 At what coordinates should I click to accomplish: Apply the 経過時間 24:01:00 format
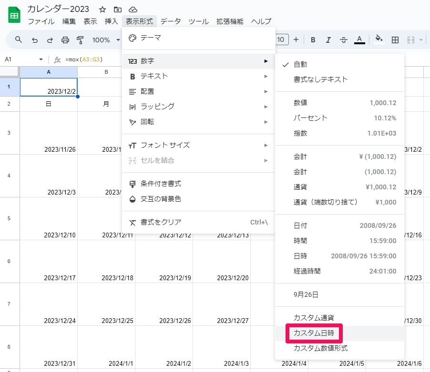(x=339, y=271)
